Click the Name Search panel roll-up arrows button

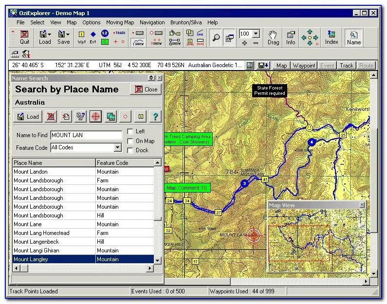[151, 78]
